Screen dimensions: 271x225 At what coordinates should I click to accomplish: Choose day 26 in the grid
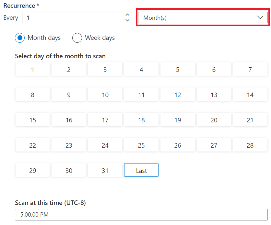point(178,145)
